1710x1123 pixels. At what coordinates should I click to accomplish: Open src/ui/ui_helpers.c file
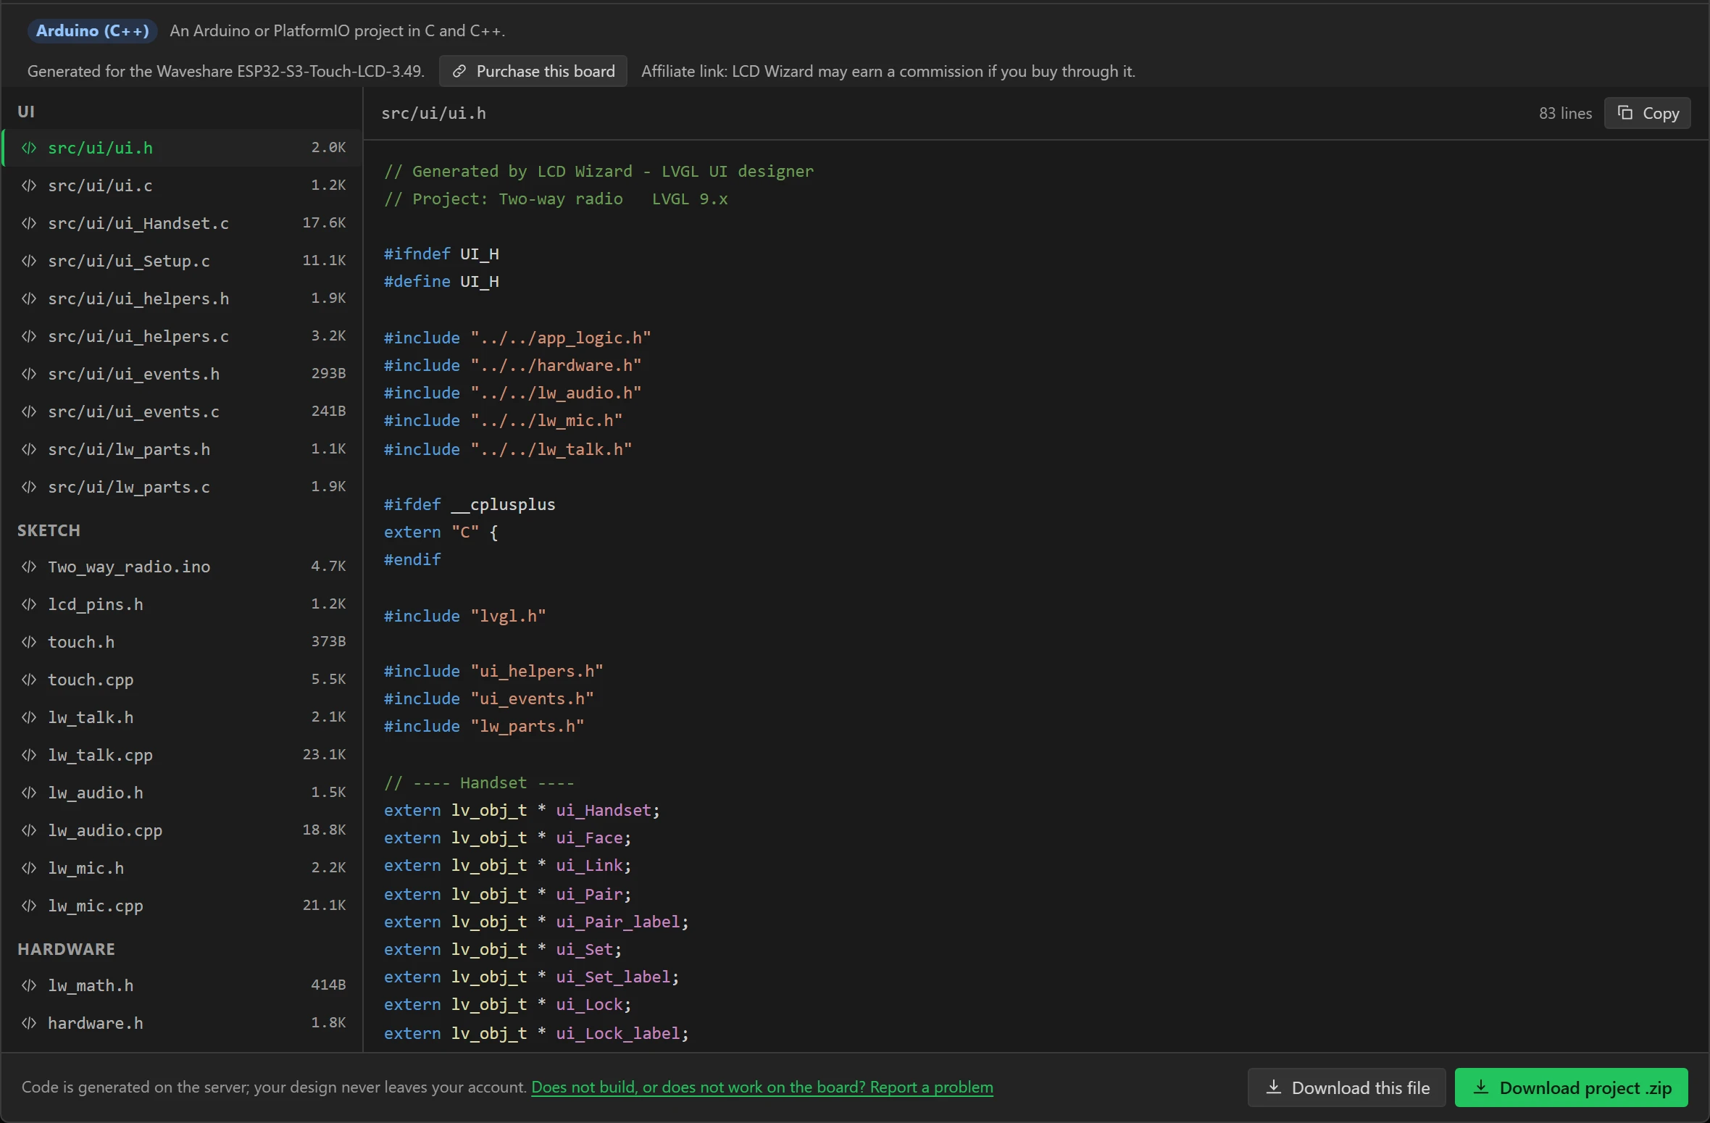click(183, 336)
